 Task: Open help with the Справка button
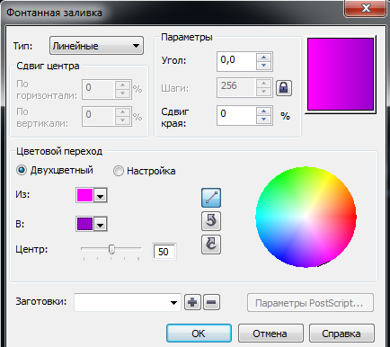pyautogui.click(x=341, y=334)
